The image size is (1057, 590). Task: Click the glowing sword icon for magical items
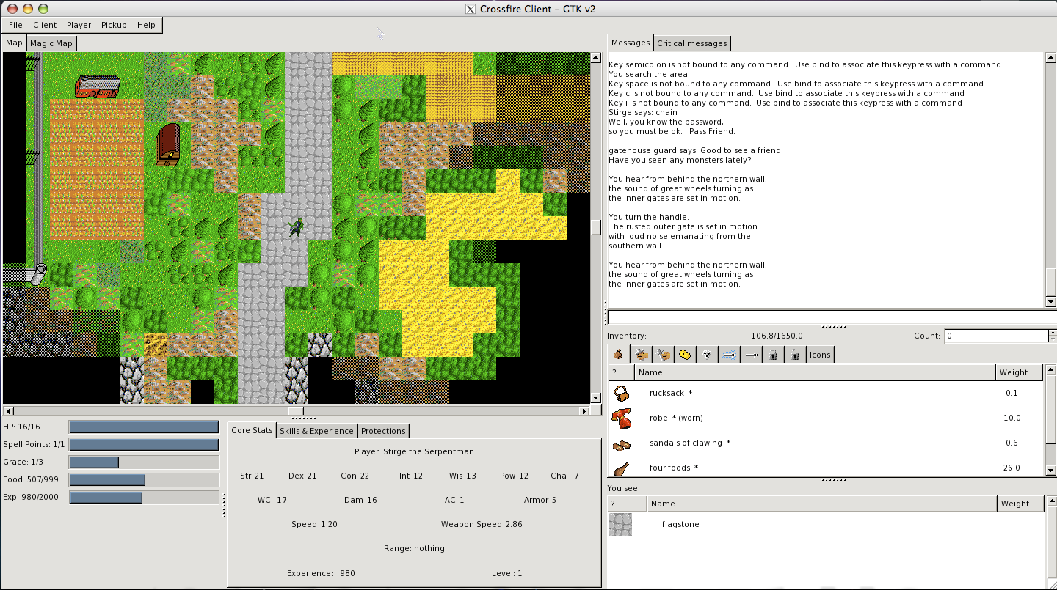click(x=729, y=354)
